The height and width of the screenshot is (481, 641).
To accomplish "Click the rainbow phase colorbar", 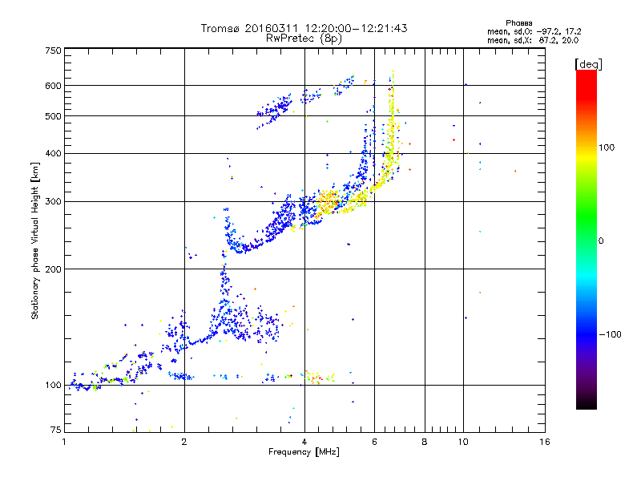I will (587, 239).
